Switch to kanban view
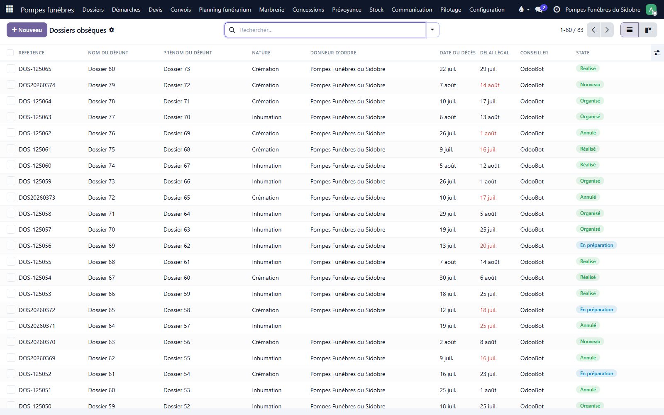Screen dimensions: 664x415 point(648,30)
